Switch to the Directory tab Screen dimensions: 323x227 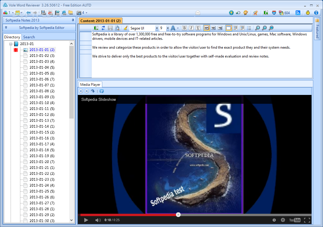(x=12, y=37)
